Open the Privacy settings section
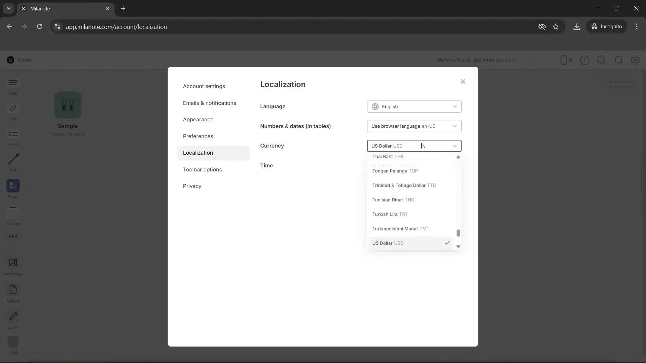Viewport: 646px width, 363px height. (192, 186)
